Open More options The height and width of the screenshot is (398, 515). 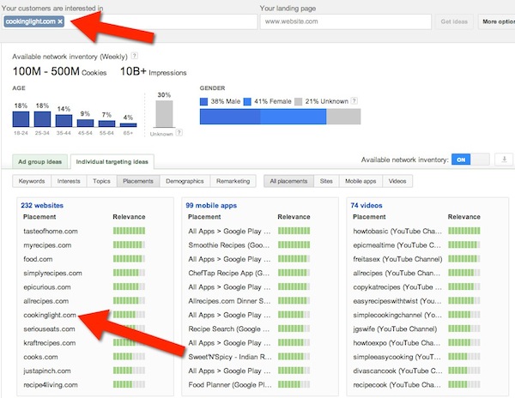click(x=497, y=21)
